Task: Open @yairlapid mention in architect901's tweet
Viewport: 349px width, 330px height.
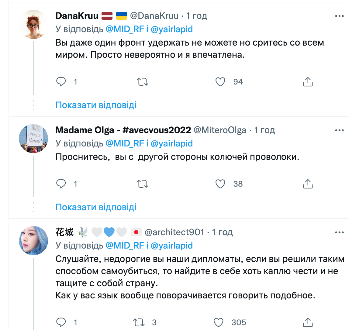Action: (172, 246)
